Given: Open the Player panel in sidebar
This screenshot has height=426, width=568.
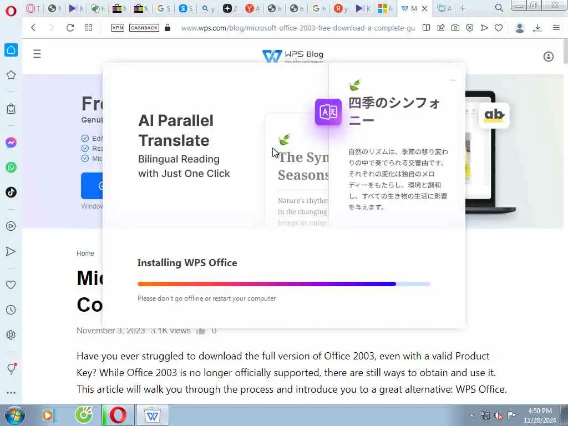Looking at the screenshot, I should click(x=11, y=226).
